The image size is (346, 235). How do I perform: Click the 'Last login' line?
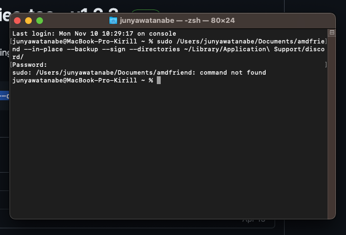click(89, 33)
